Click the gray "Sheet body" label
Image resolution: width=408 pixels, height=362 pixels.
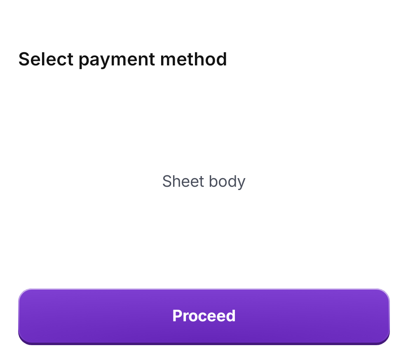pos(204,181)
